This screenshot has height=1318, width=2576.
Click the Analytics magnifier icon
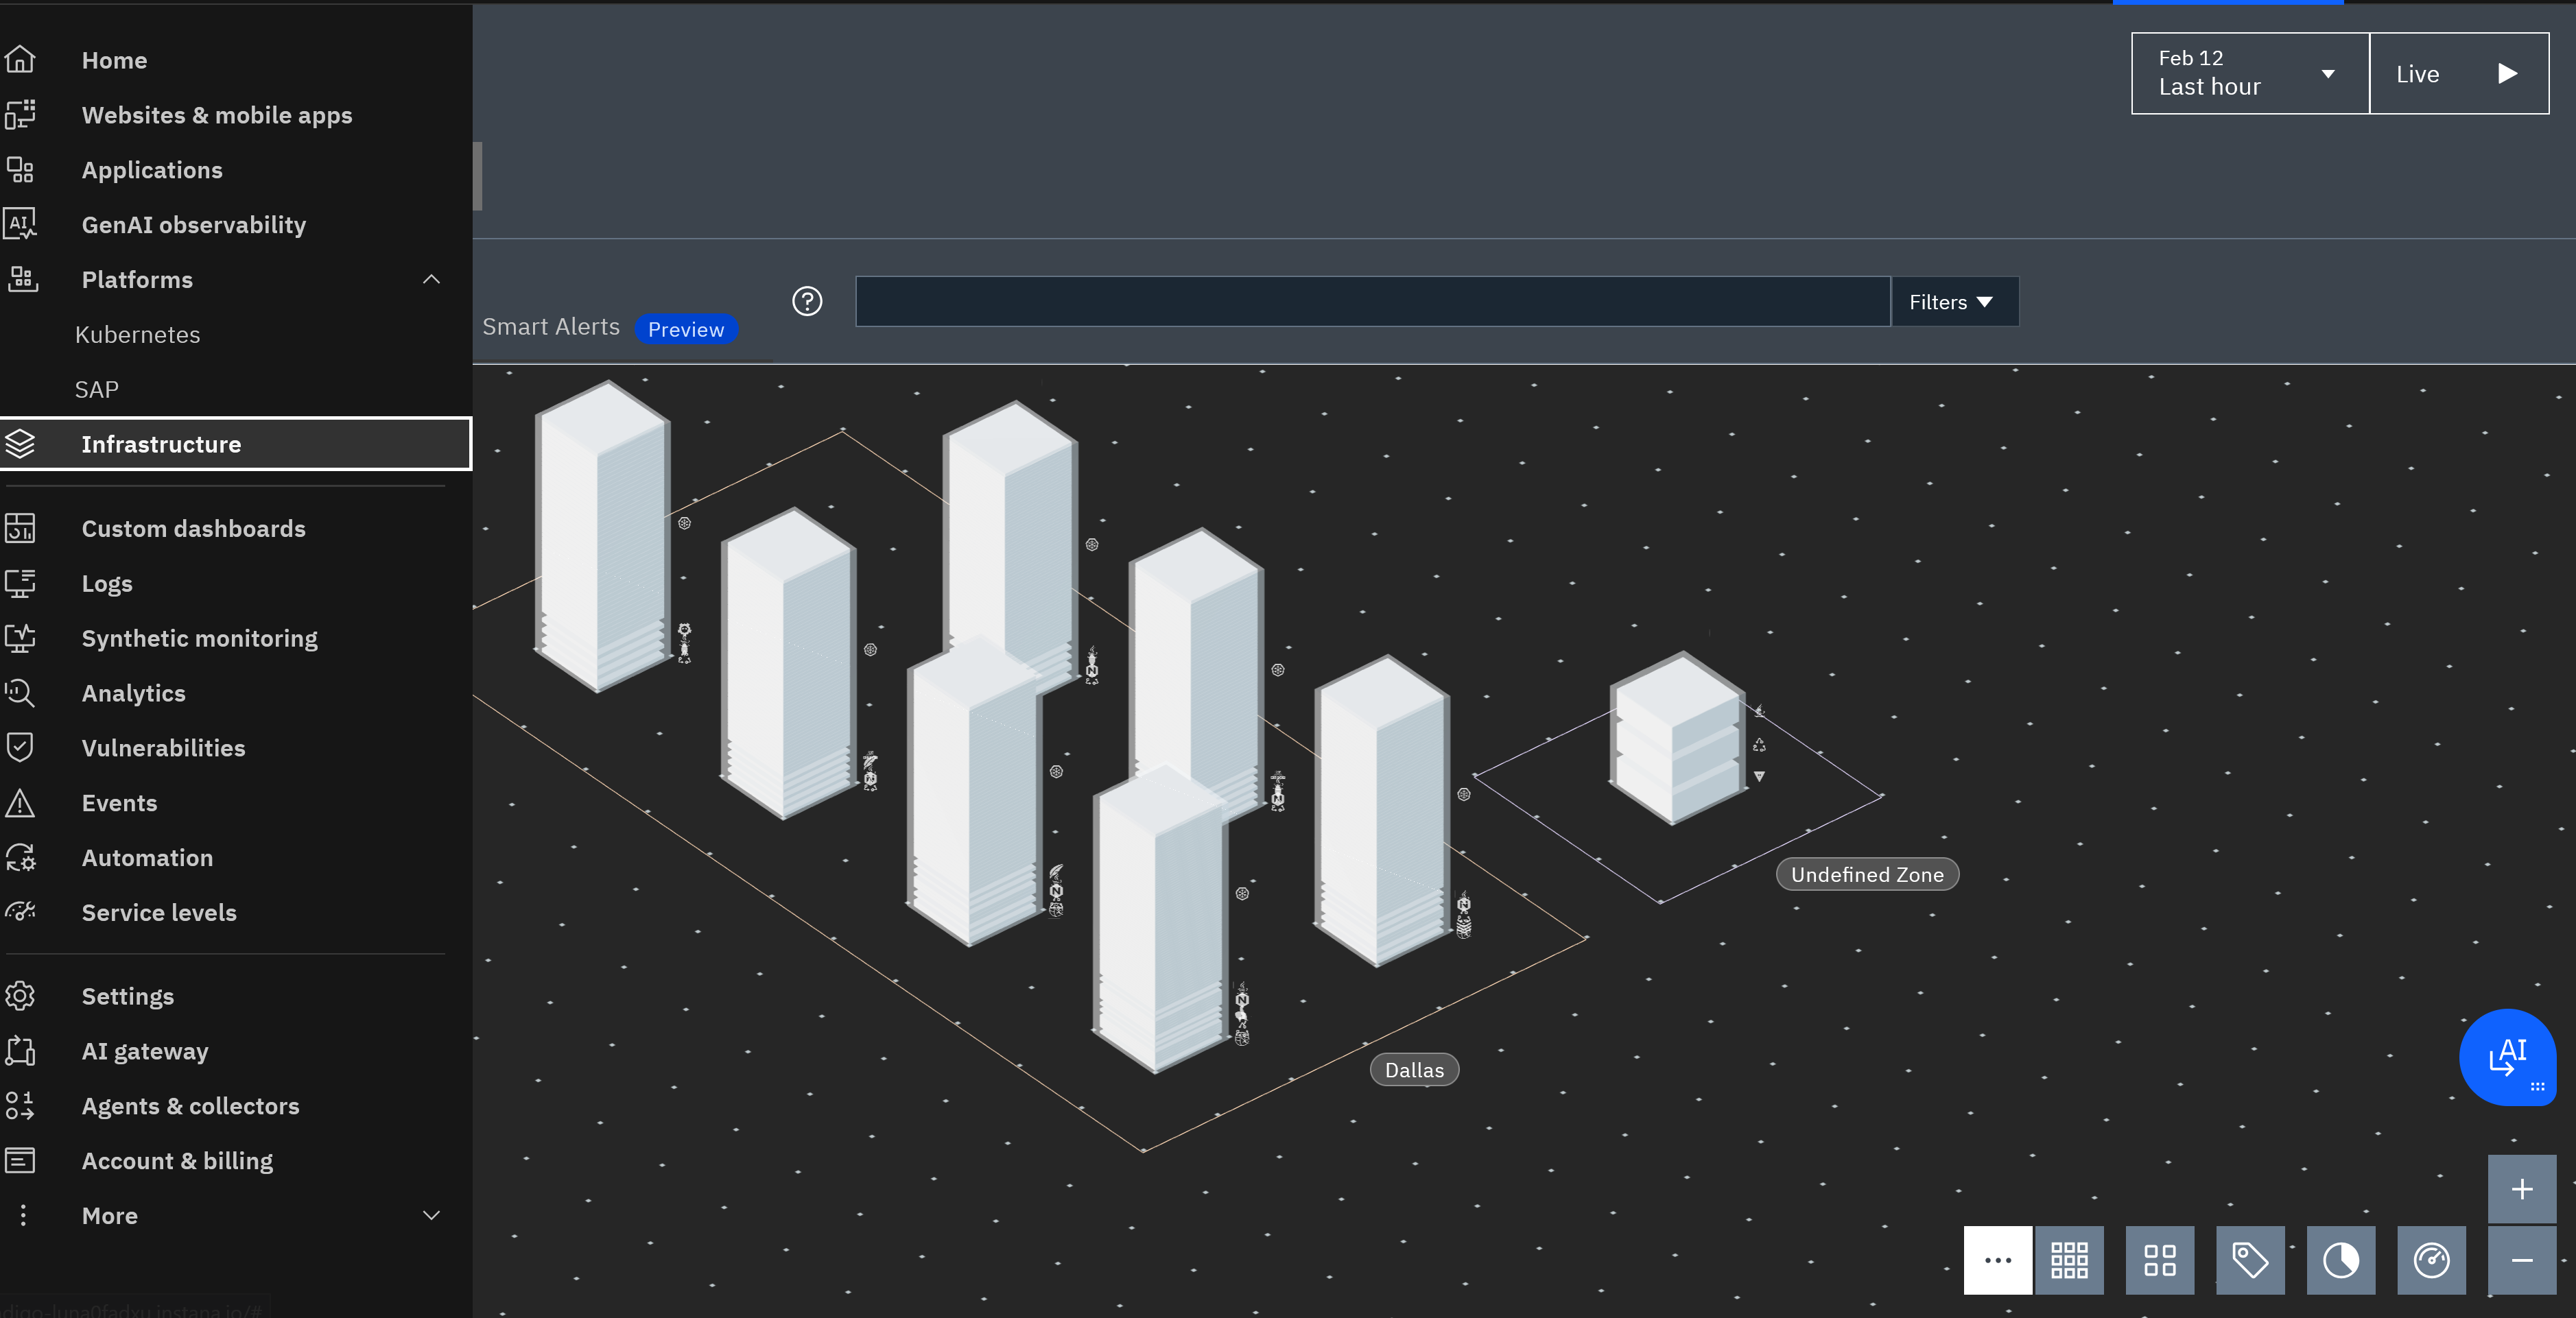[x=20, y=693]
